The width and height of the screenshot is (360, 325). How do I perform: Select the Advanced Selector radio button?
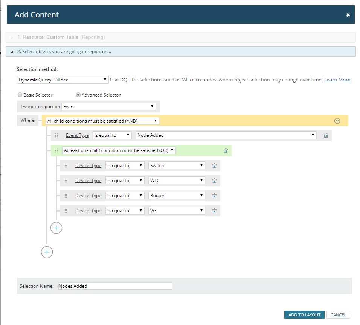pos(78,95)
